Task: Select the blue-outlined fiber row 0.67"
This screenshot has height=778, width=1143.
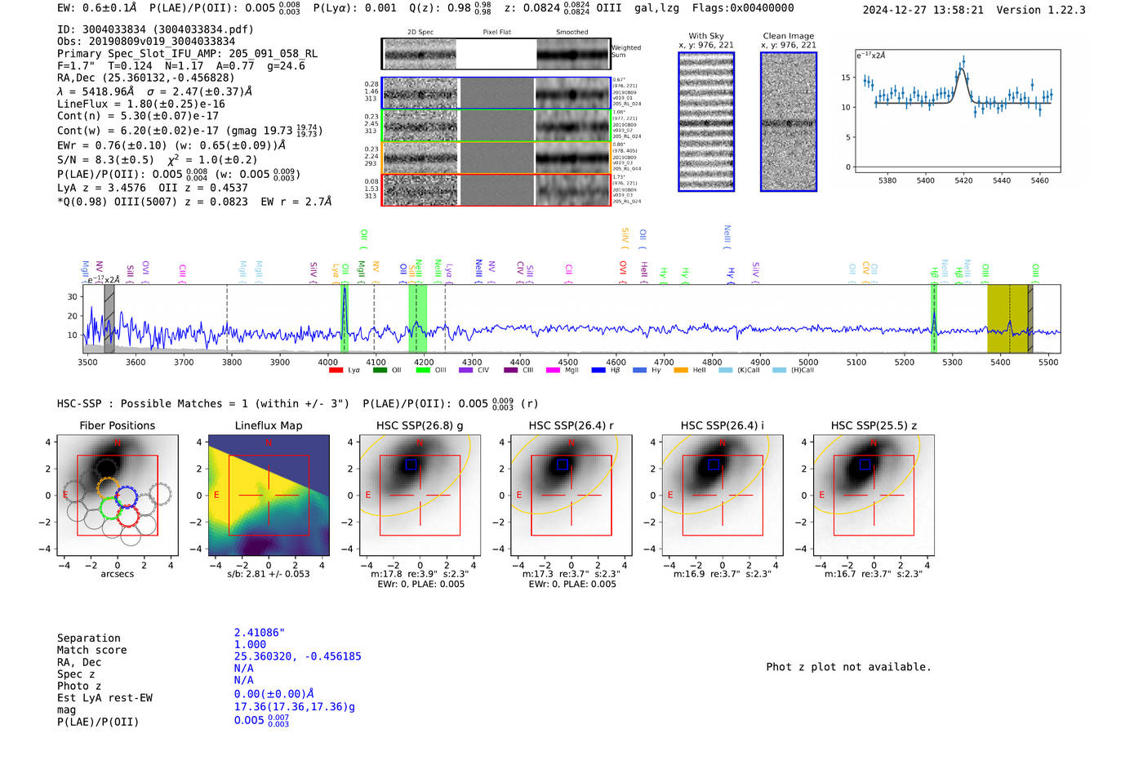Action: point(496,94)
